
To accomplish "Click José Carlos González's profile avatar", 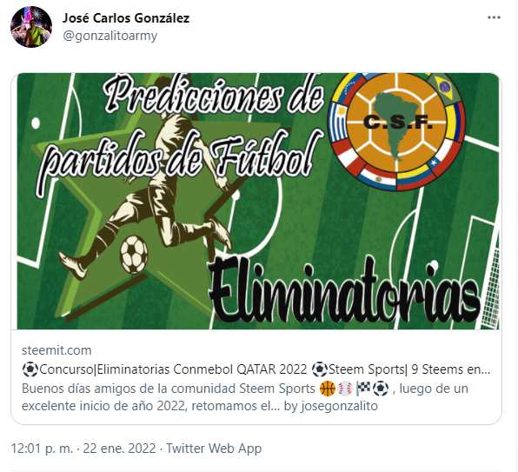I will (x=31, y=27).
